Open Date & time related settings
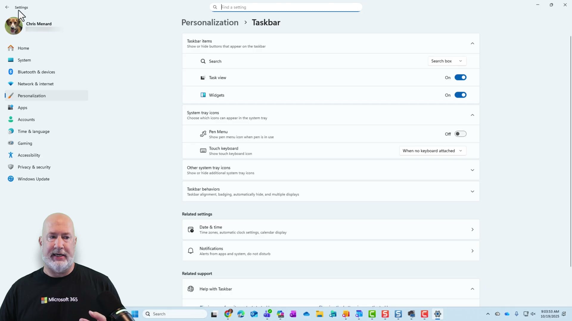The image size is (572, 321). (331, 229)
